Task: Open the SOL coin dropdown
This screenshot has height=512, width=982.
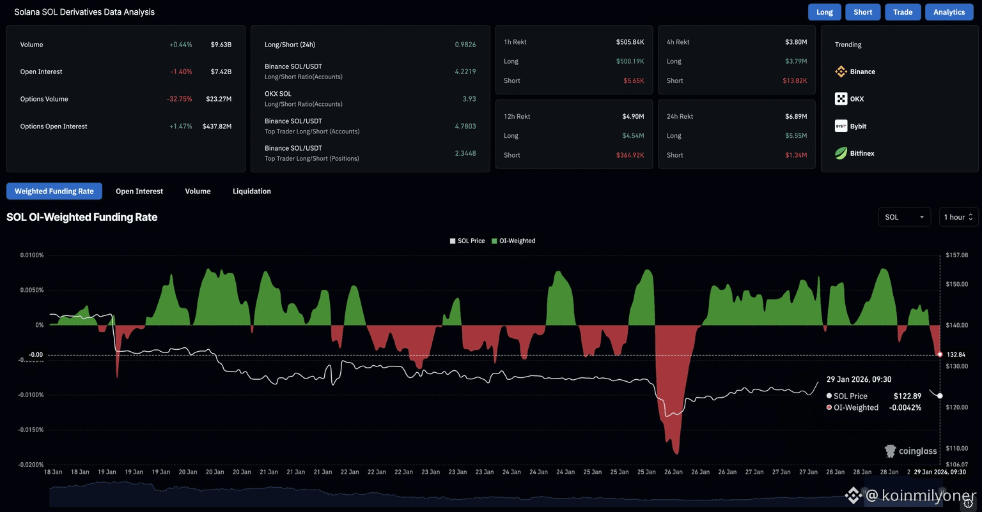Action: coord(905,217)
